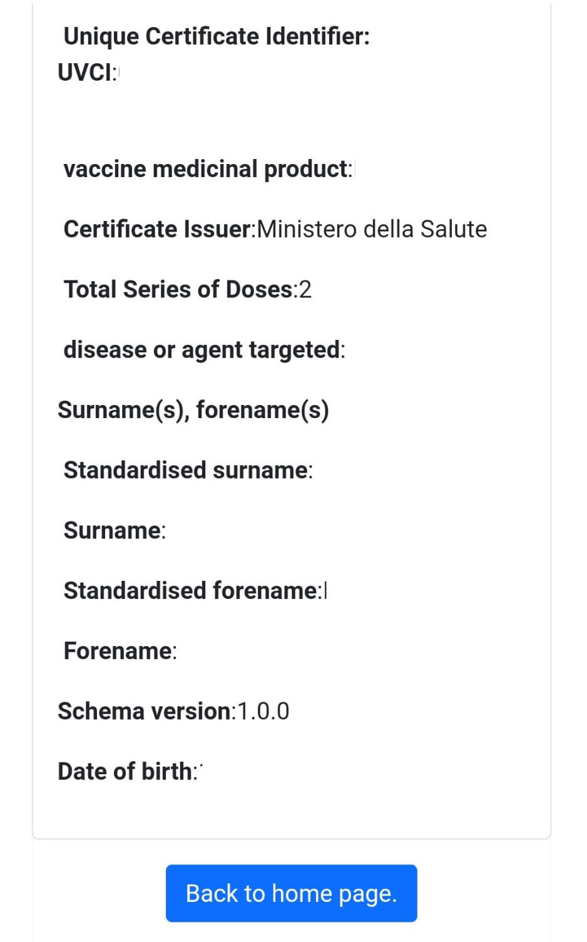This screenshot has width=587, height=942.
Task: Click the Date of birth label
Action: pos(126,771)
